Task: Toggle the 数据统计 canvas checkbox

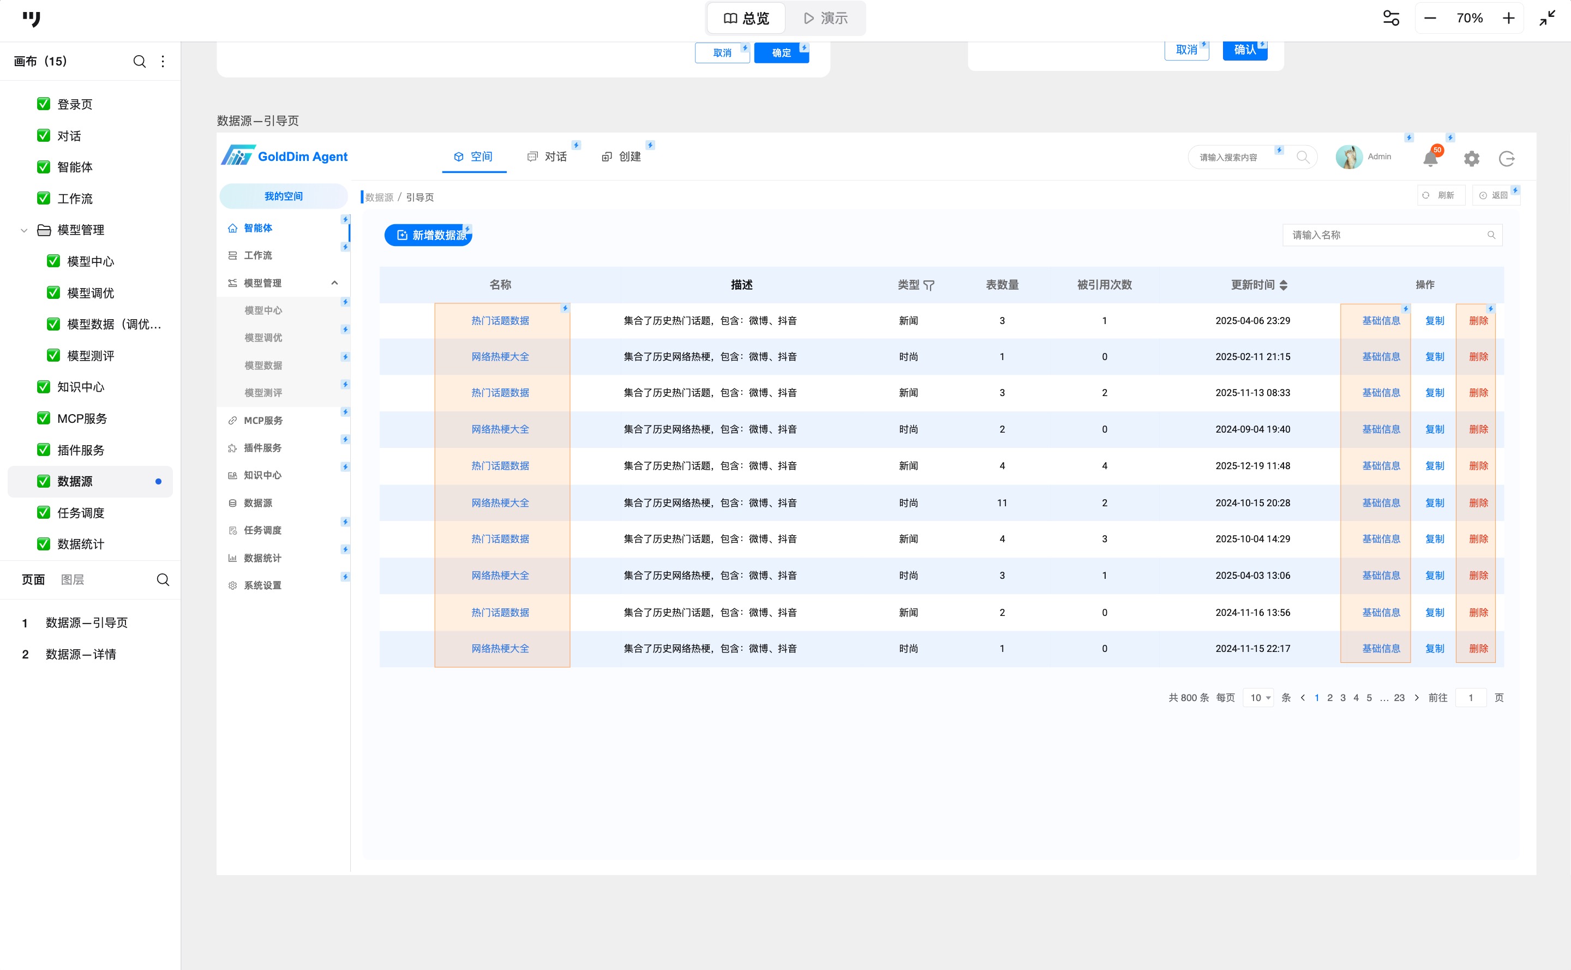Action: pos(44,544)
